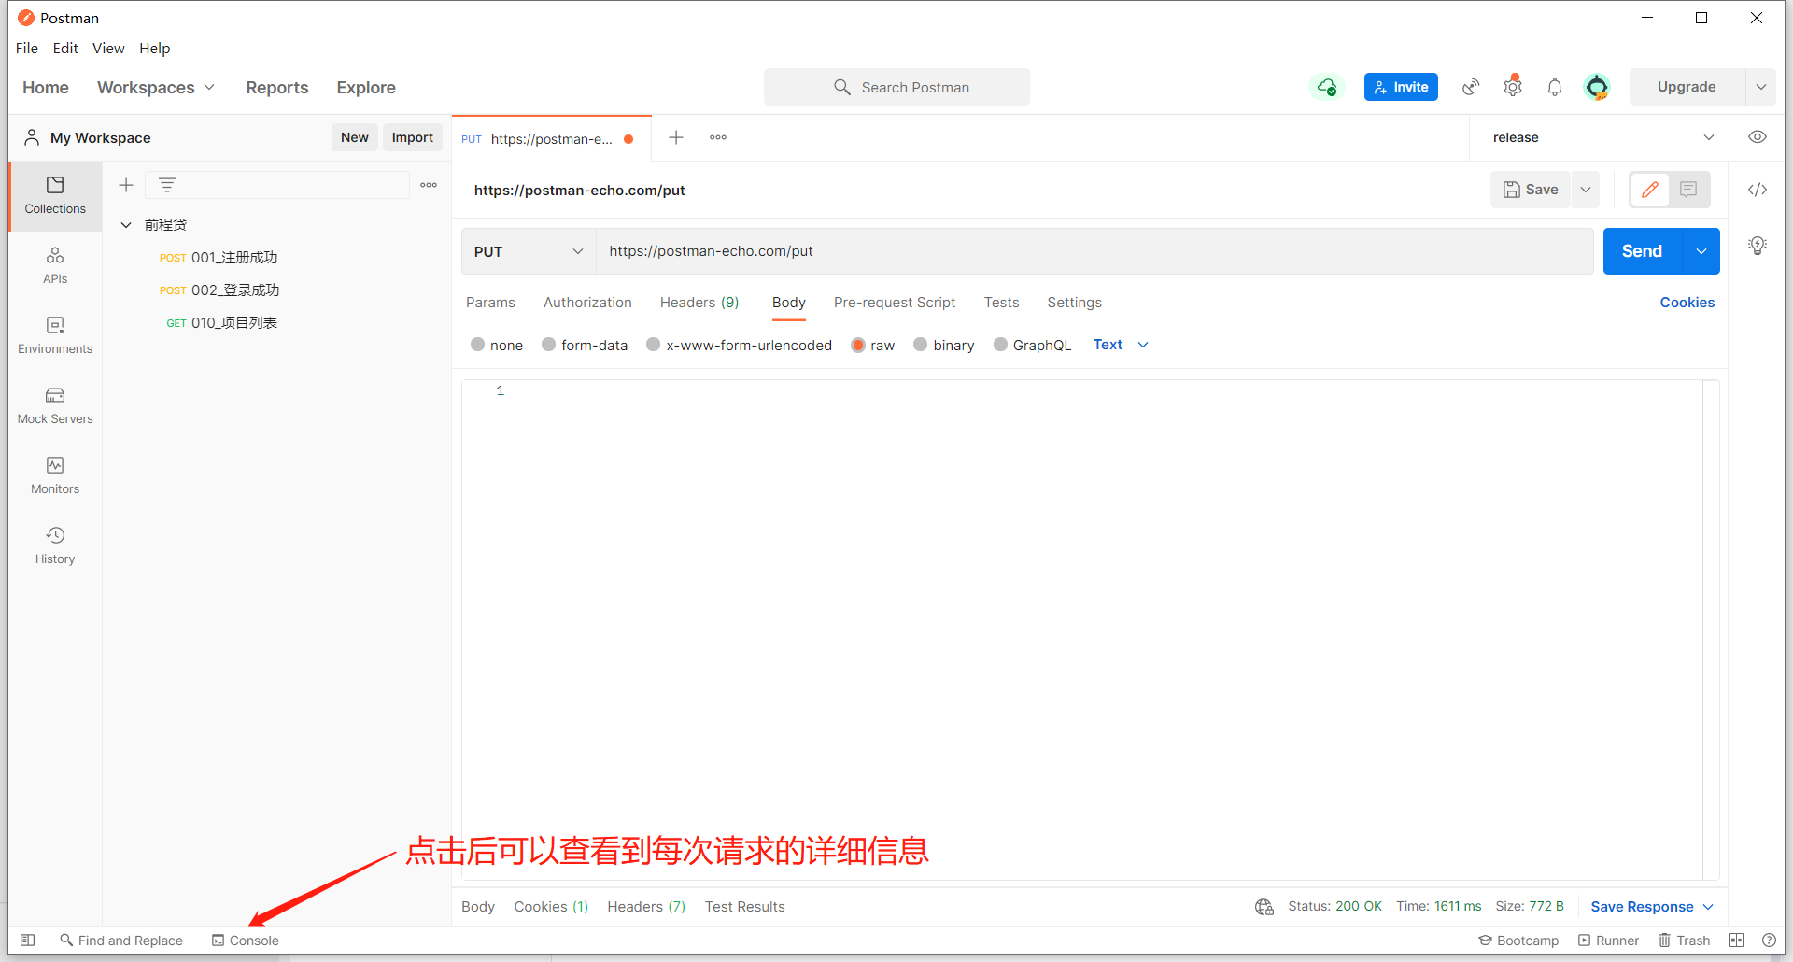Image resolution: width=1793 pixels, height=962 pixels.
Task: Open the Test Results response tab
Action: (x=744, y=906)
